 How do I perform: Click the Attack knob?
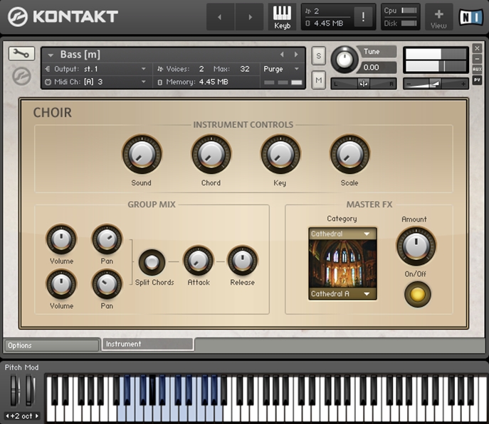(x=199, y=261)
